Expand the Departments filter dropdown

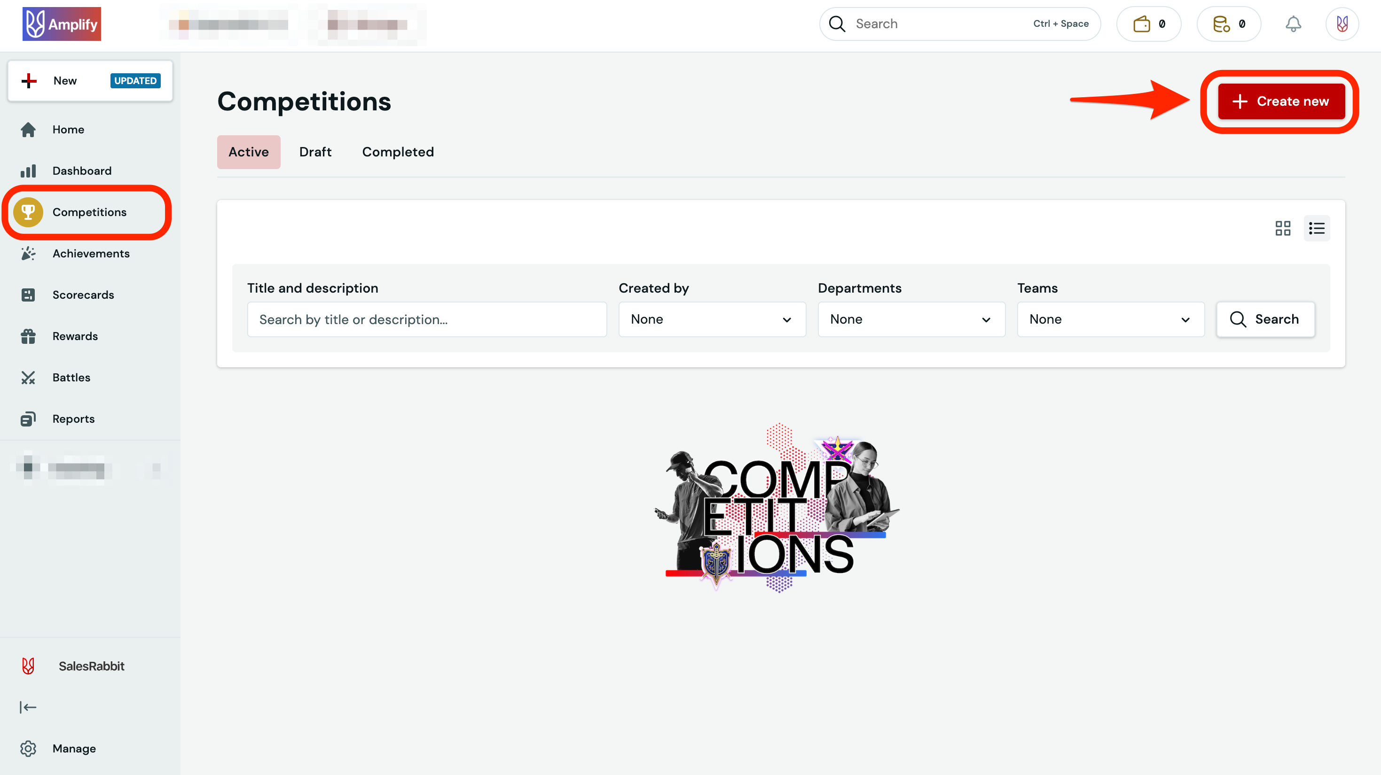click(911, 319)
